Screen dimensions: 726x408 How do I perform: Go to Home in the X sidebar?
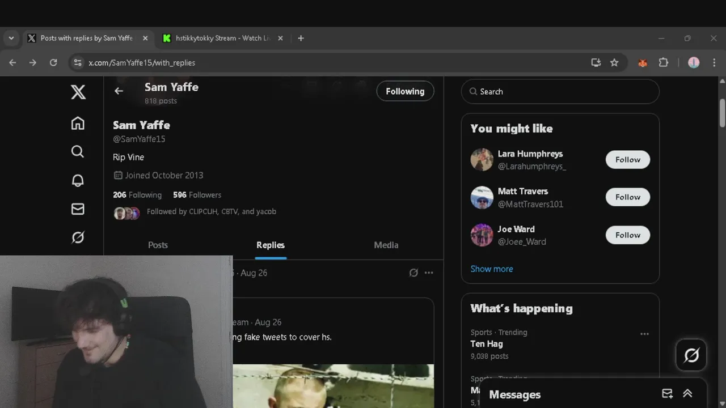coord(78,123)
